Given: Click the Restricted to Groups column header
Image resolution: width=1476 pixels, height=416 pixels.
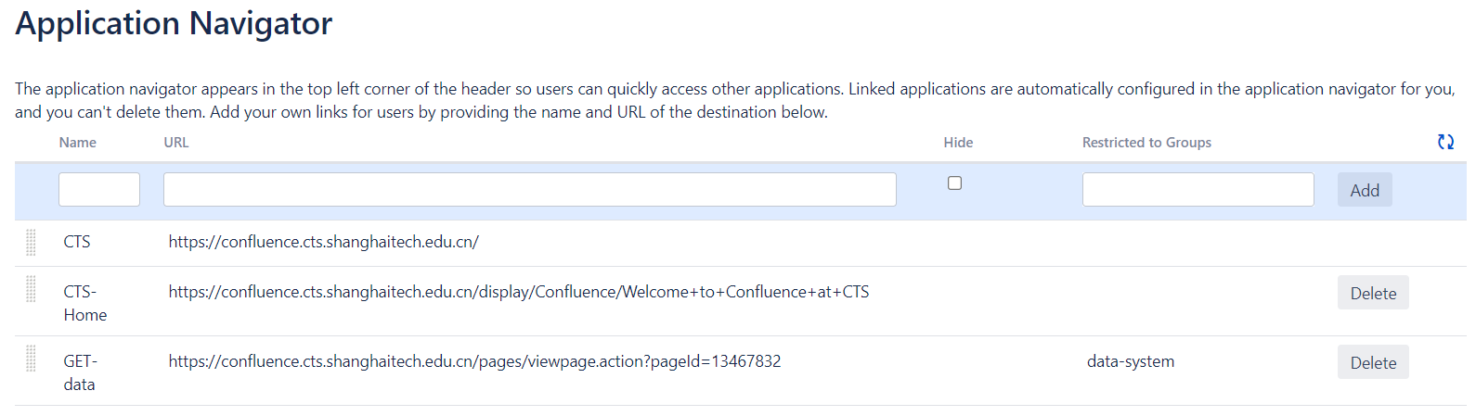Looking at the screenshot, I should 1146,143.
